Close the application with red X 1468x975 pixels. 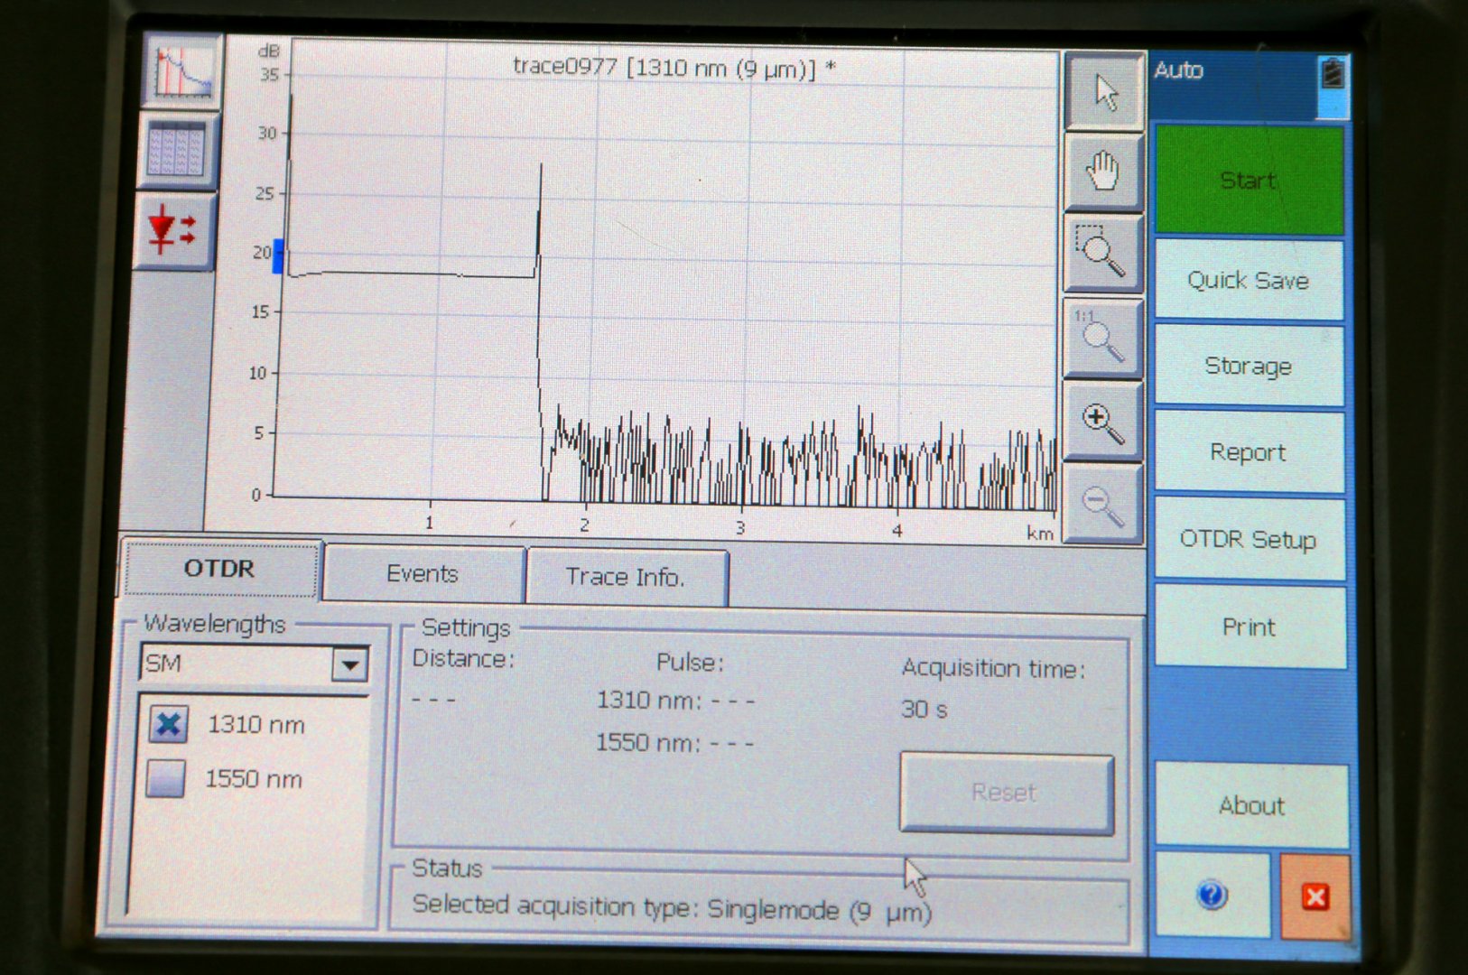pos(1315,896)
